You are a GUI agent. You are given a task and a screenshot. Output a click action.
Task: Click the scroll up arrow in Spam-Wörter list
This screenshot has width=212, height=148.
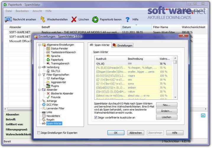pyautogui.click(x=175, y=58)
